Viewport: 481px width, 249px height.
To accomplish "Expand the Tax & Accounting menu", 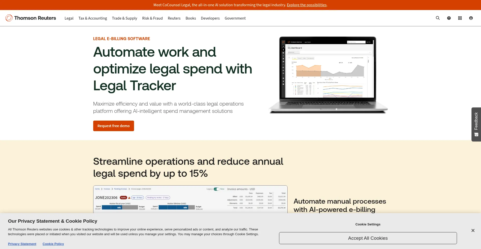I will (x=93, y=18).
